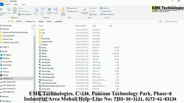Open Apowersoft Free Screen Recorder folder
The image size is (184, 103).
tap(15, 32)
